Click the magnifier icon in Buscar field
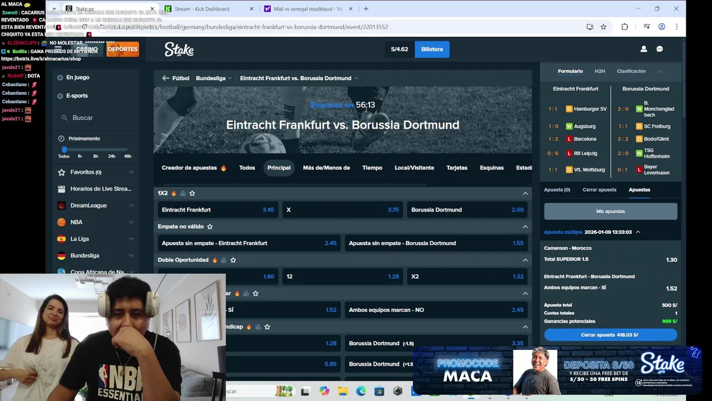Screen dimensions: 712x401 65,118
